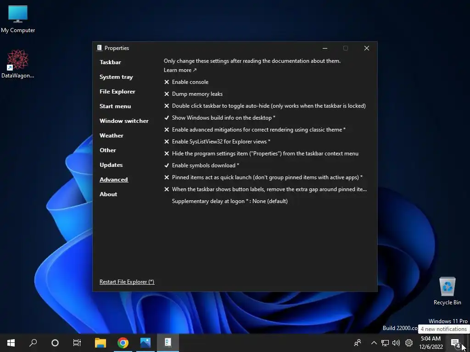
Task: Toggle double click taskbar auto-hide option
Action: click(x=265, y=106)
